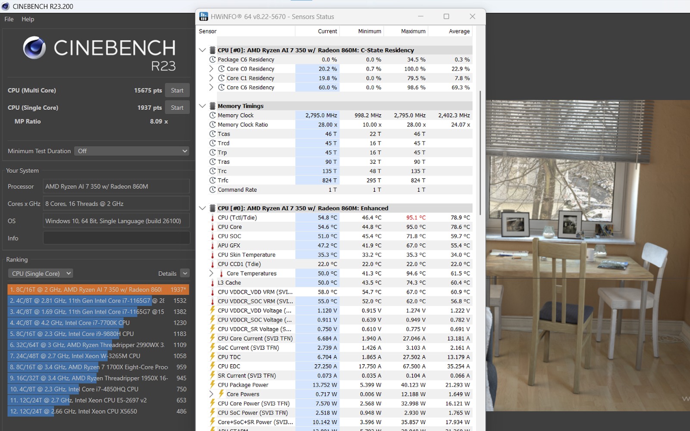Open the Minimum Test Duration dropdown

132,151
